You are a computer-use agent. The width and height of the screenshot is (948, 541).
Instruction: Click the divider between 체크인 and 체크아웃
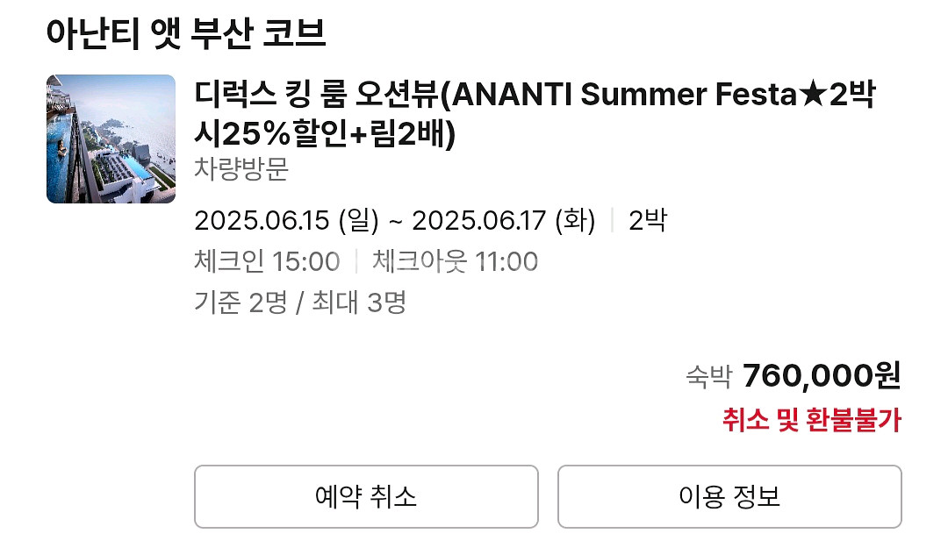[356, 261]
